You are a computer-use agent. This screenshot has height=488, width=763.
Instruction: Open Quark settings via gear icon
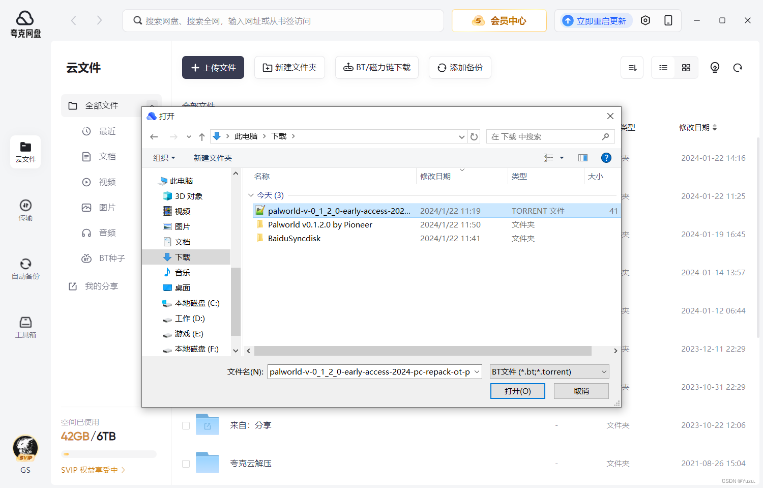[645, 20]
